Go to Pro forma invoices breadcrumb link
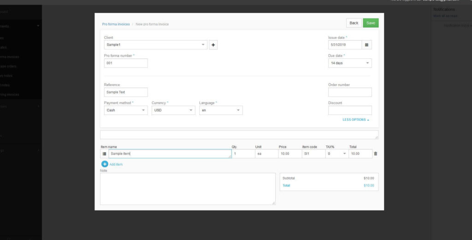The width and height of the screenshot is (472, 240). point(116,24)
